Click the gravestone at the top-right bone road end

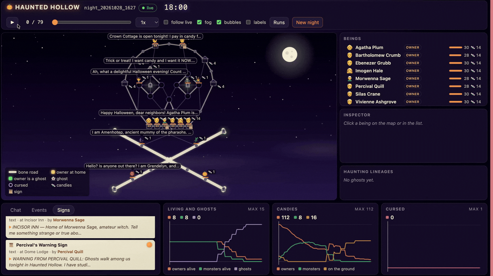[x=223, y=131]
